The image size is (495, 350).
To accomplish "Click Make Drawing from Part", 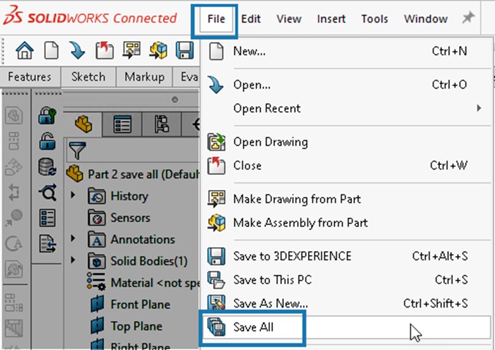I will (296, 199).
